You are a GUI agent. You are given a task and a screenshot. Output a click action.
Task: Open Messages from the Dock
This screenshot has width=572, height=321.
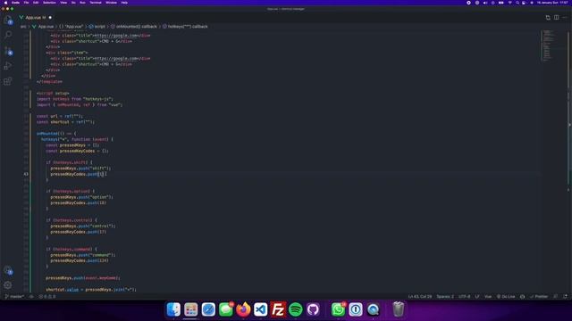point(226,309)
